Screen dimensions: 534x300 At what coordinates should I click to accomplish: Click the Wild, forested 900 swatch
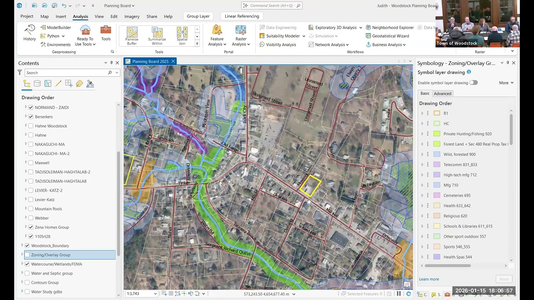(437, 154)
